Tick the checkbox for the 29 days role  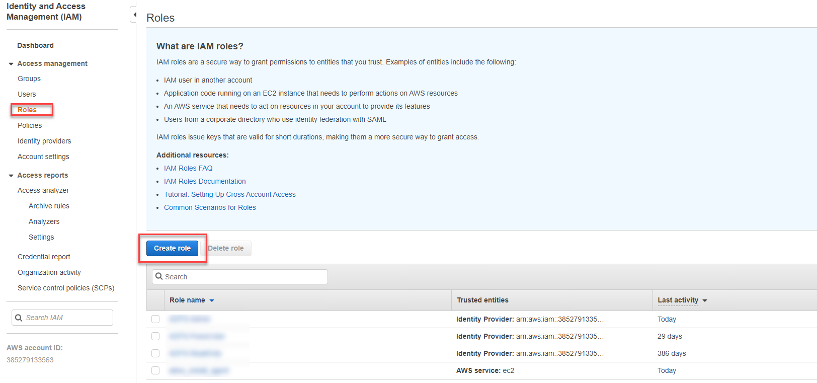click(155, 336)
